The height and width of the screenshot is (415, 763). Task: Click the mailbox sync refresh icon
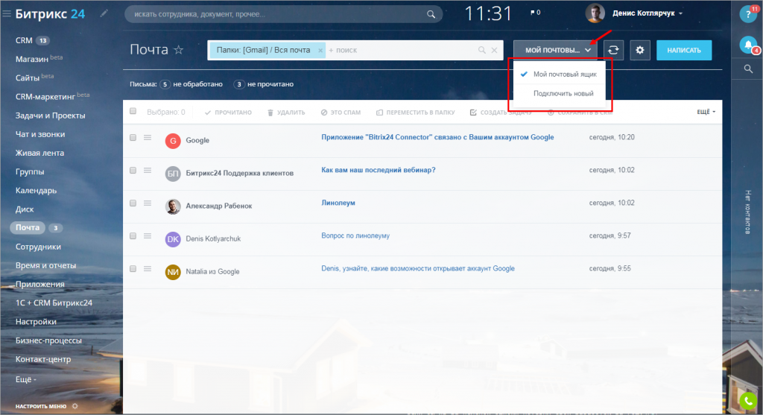point(614,50)
